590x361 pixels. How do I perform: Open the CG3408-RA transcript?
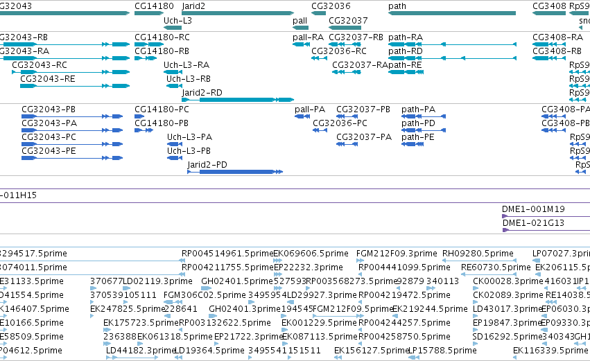[557, 37]
